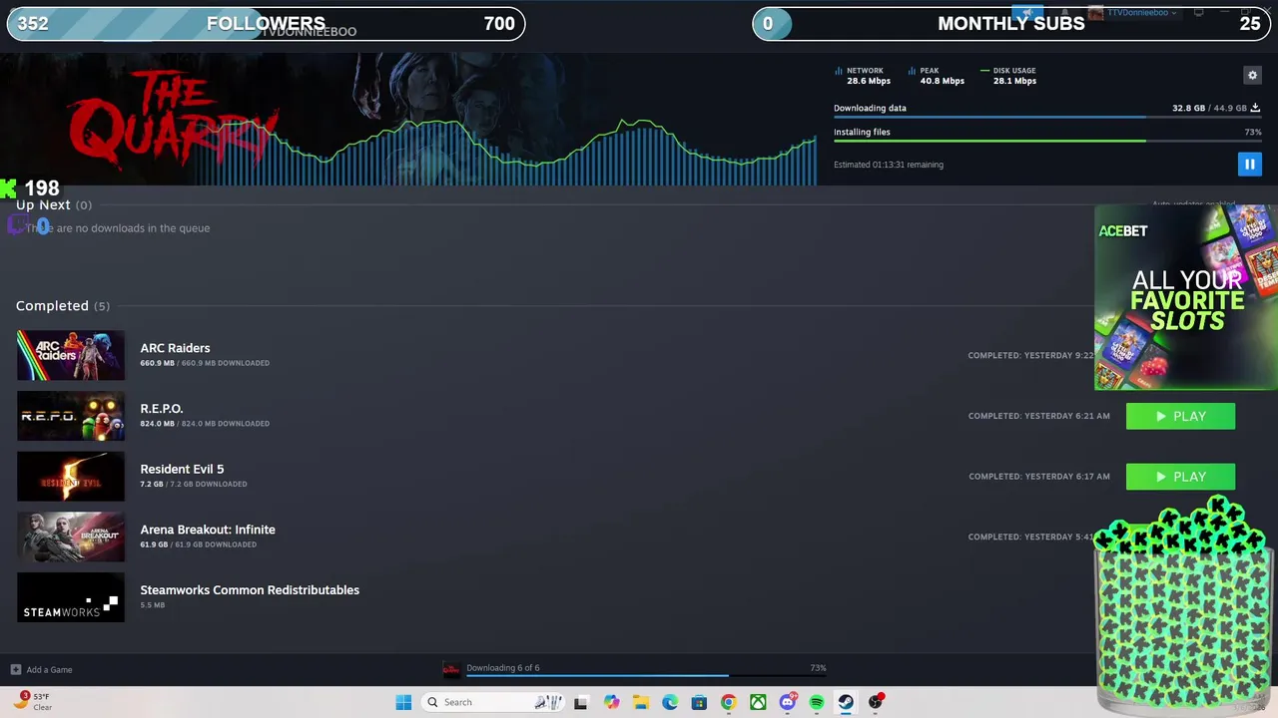Click the Steam taskbar icon
Viewport: 1278px width, 718px height.
pos(846,702)
